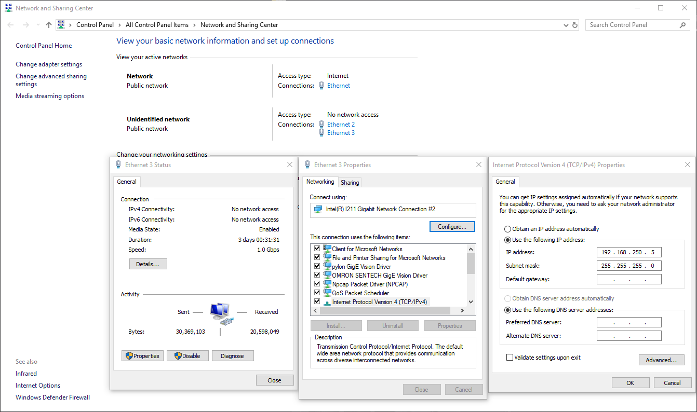Enable Validate settings upon exit
697x412 pixels.
coord(510,358)
